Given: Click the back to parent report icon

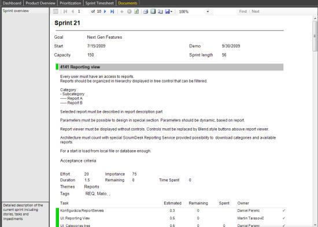Looking at the screenshot, I should click(x=122, y=12).
